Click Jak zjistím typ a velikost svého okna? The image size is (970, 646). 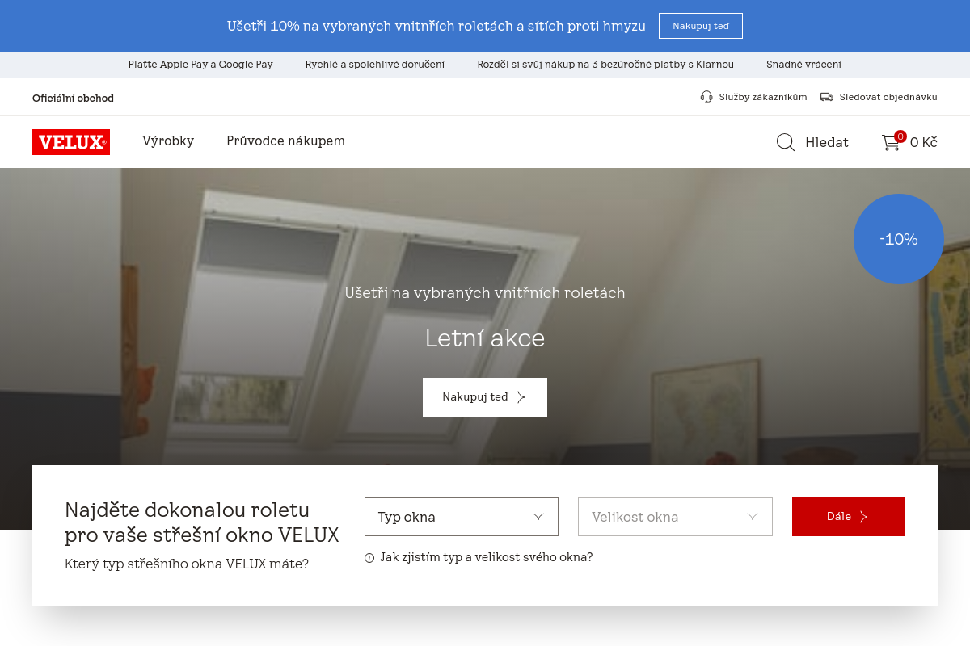pos(486,557)
